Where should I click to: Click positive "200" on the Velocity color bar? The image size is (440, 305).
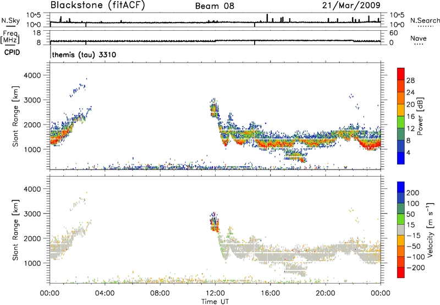413,193
